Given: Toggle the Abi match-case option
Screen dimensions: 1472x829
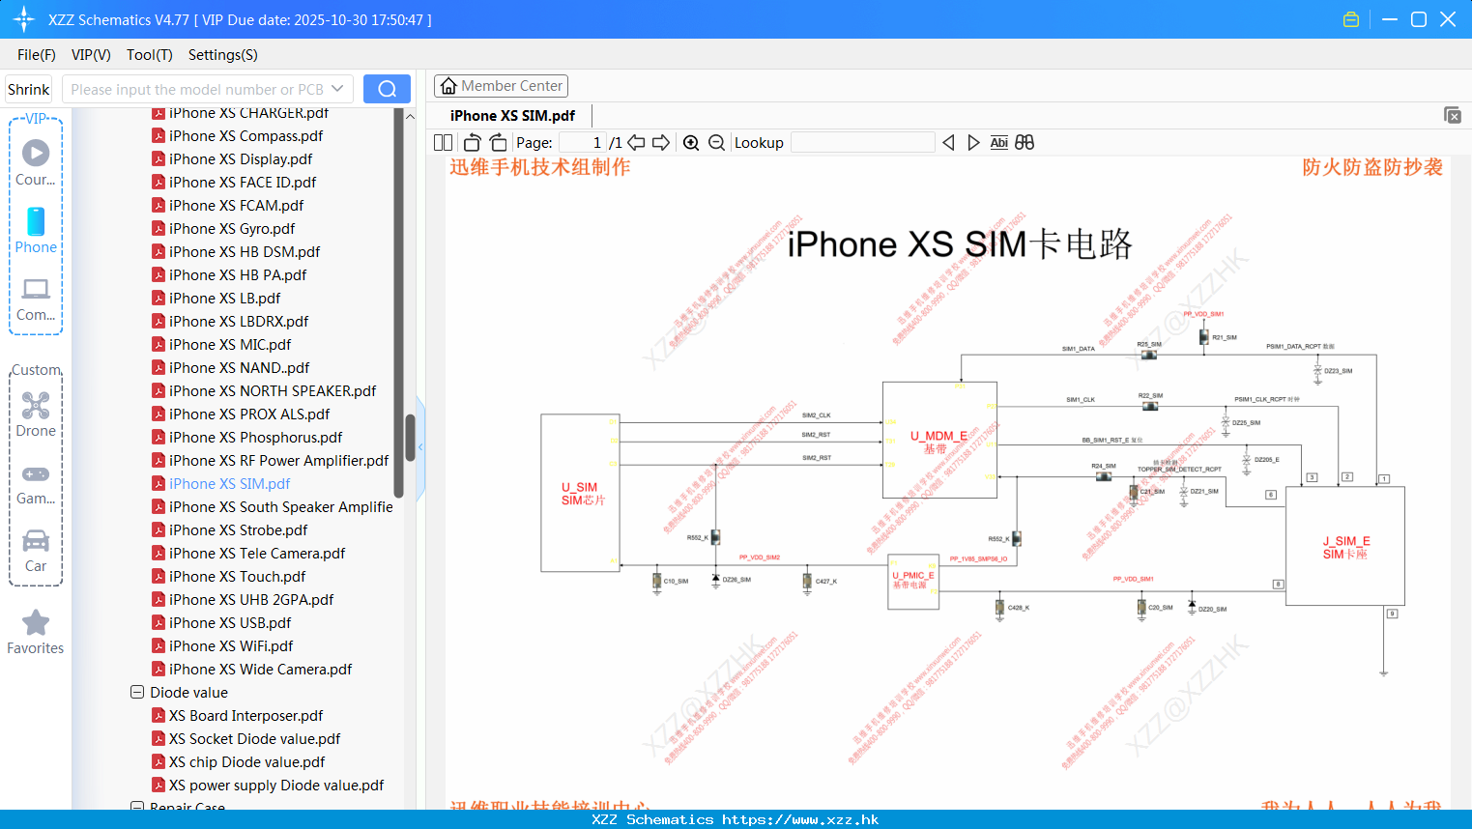Looking at the screenshot, I should pyautogui.click(x=999, y=142).
